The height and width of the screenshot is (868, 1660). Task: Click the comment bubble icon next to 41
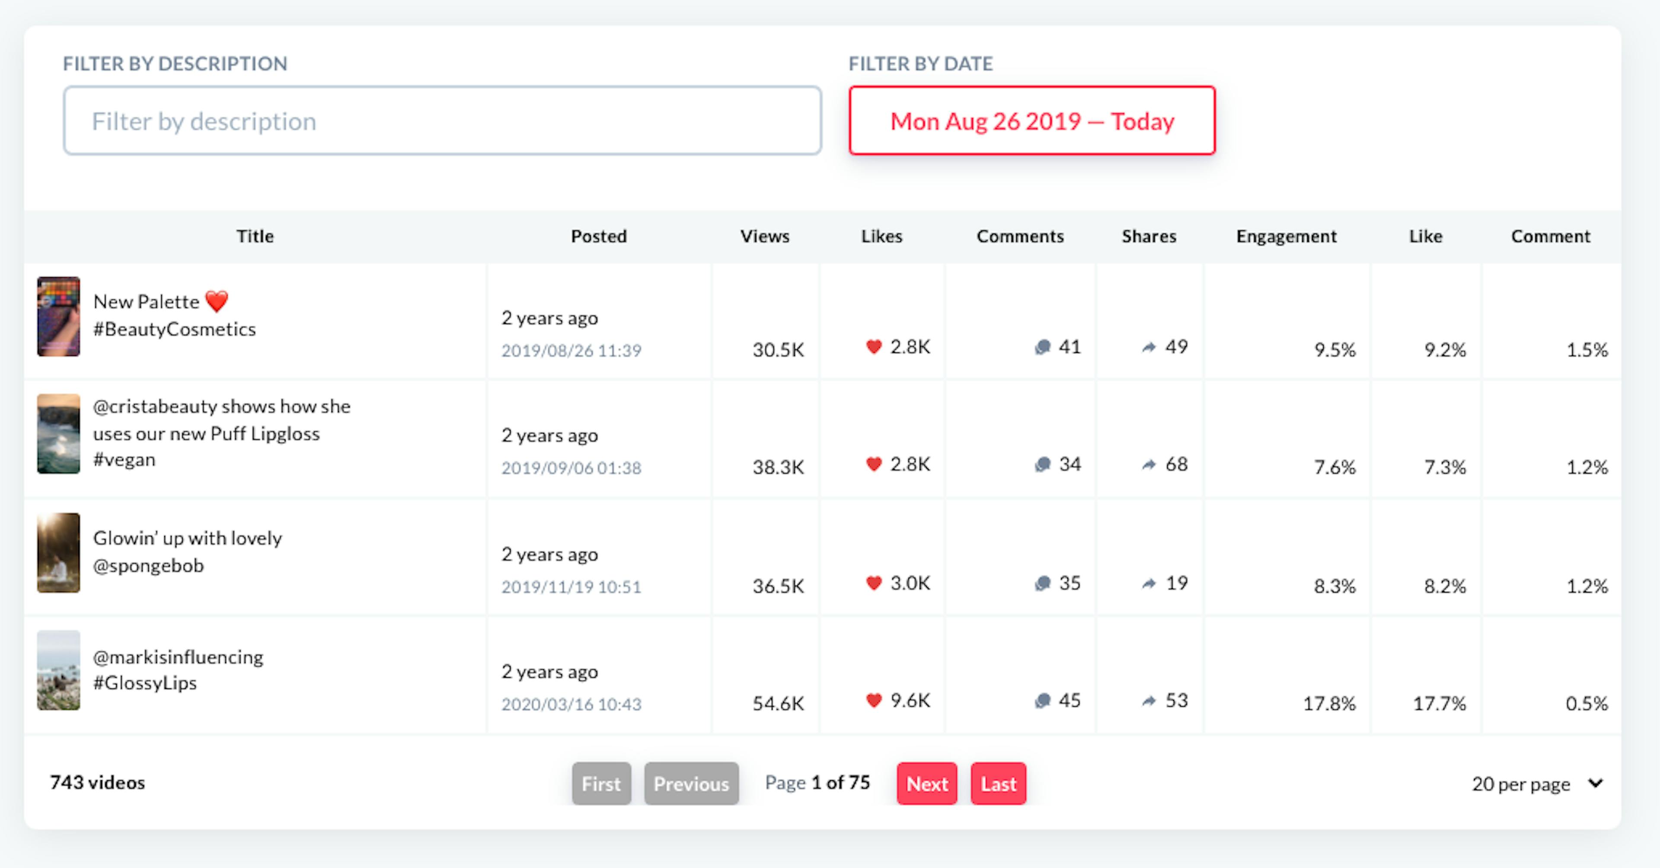[1043, 348]
